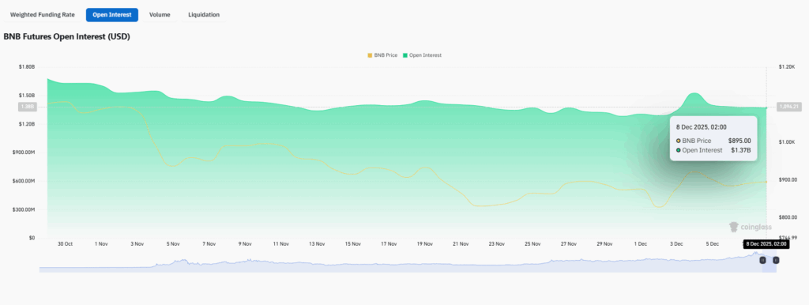Click the 9 Nov date label

[245, 243]
